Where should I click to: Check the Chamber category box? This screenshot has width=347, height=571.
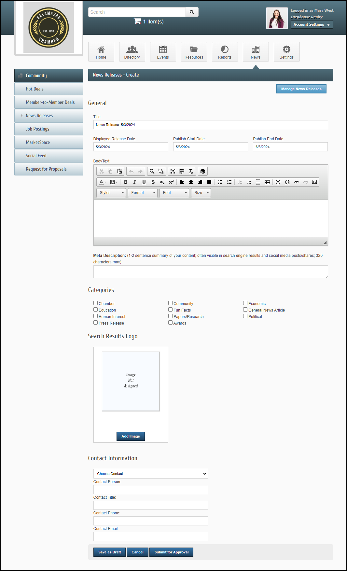[96, 303]
